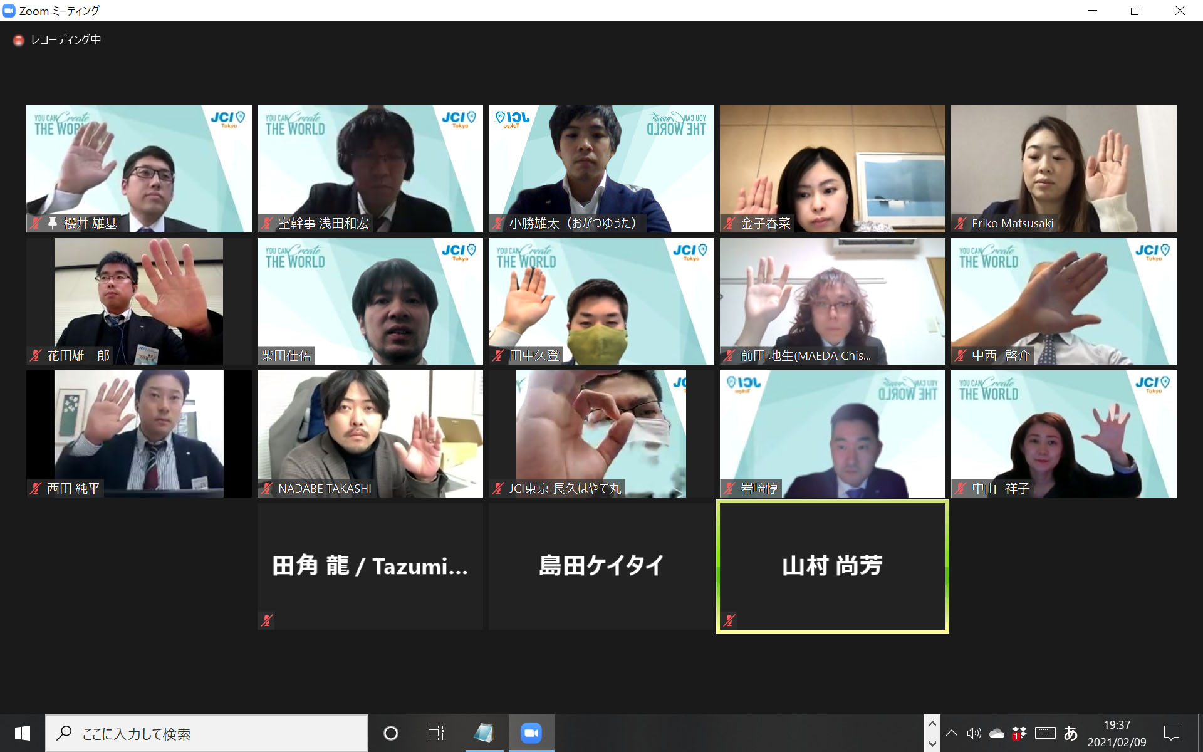Click the muted mic icon on the 田角 龍 tile

coord(267,620)
